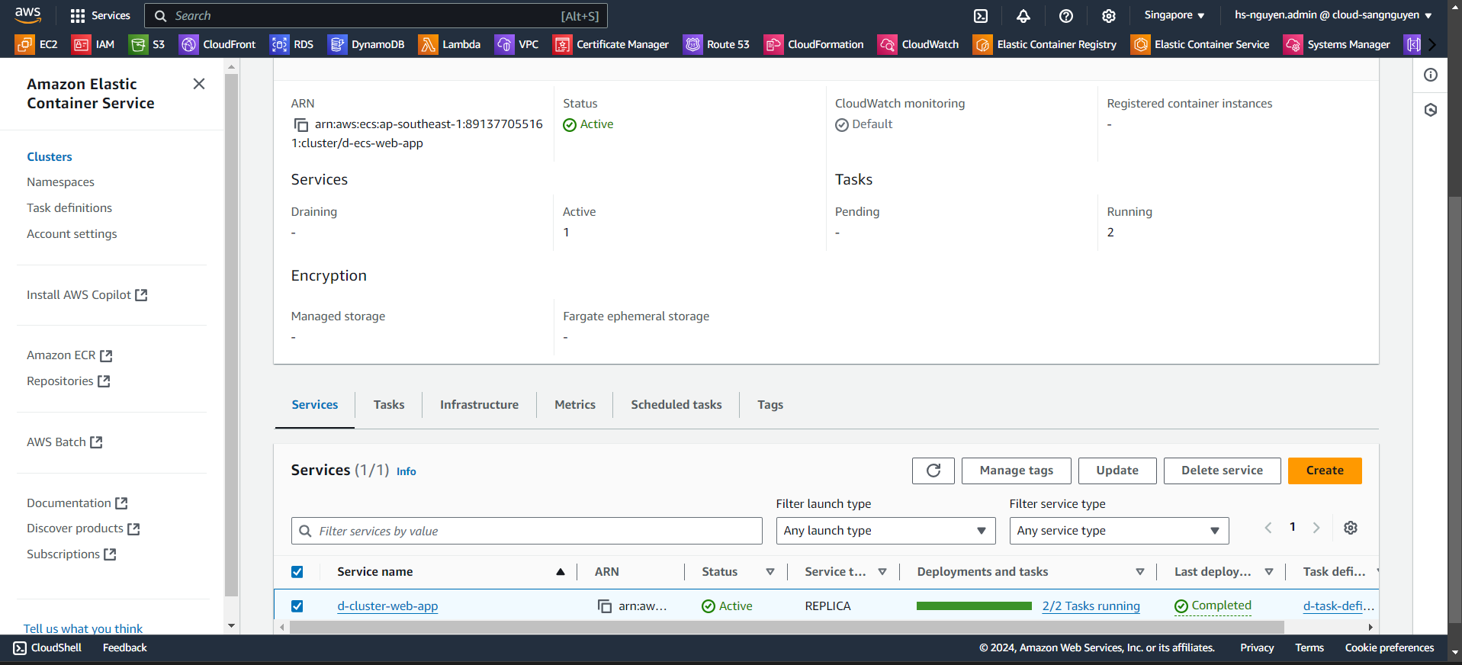Open RDS shortcut
This screenshot has width=1462, height=665.
(291, 44)
